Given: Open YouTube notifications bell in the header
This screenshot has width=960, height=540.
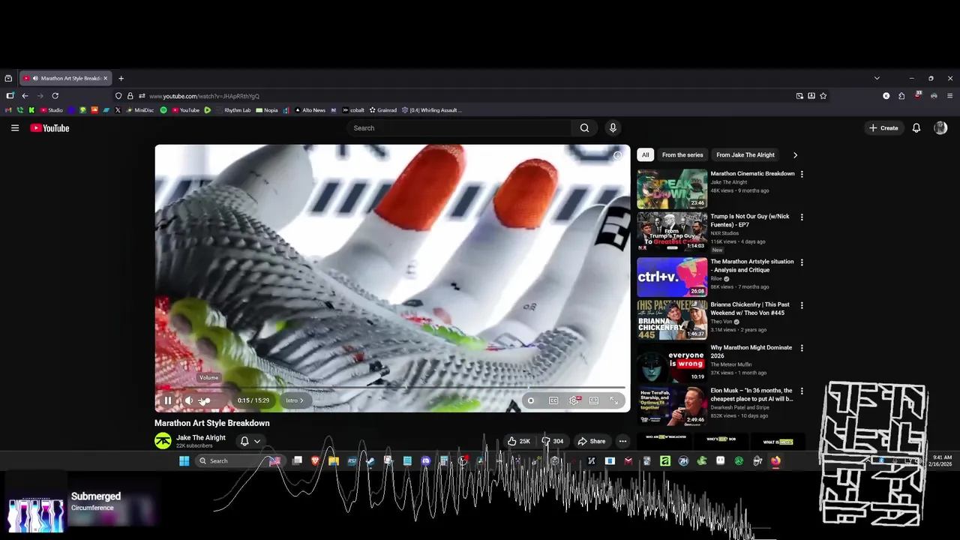Looking at the screenshot, I should (916, 128).
